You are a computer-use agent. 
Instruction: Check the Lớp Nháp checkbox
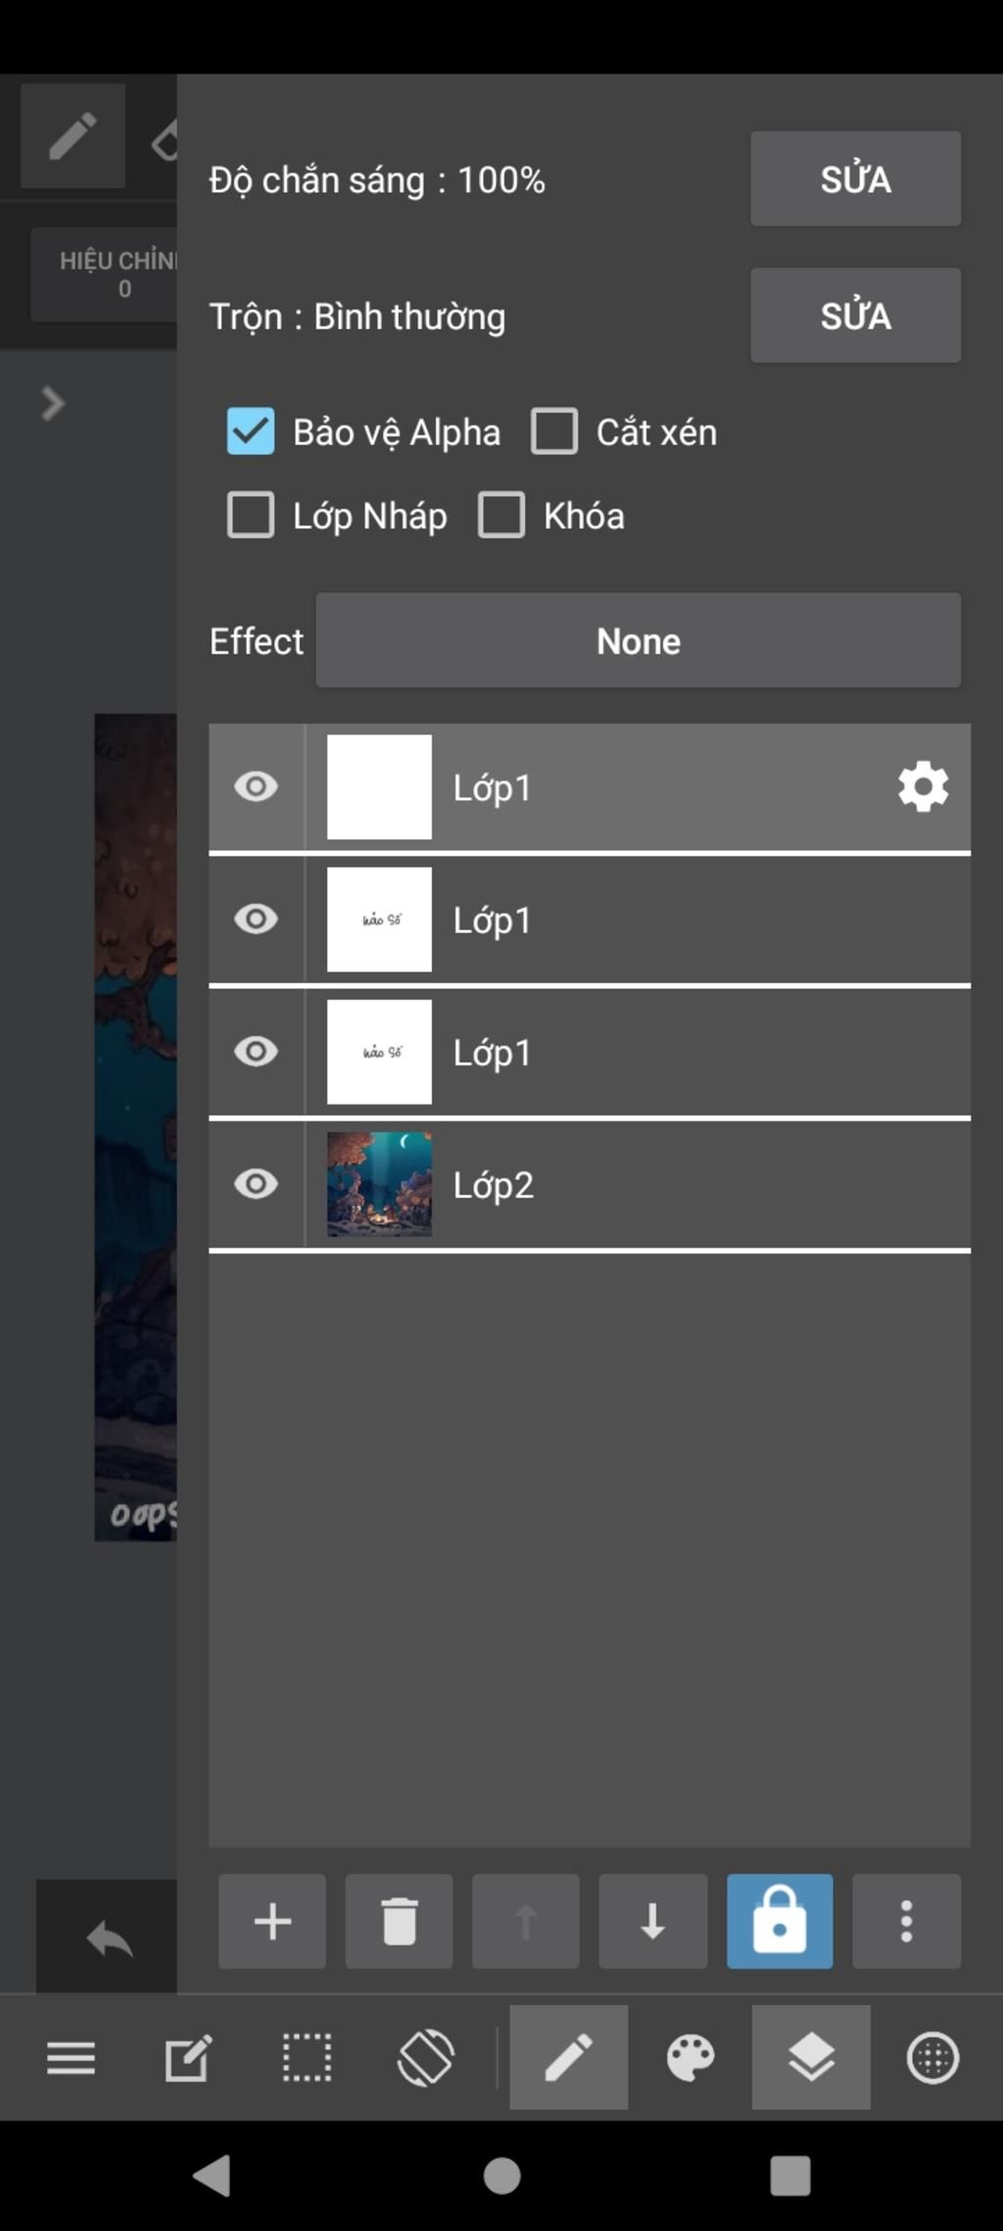coord(251,515)
